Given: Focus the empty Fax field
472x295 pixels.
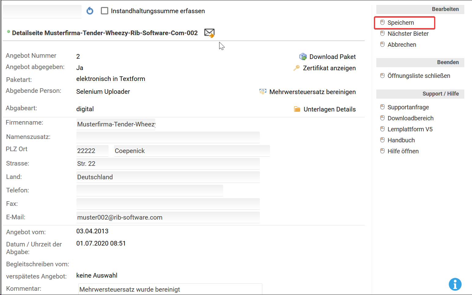Looking at the screenshot, I should tap(168, 204).
